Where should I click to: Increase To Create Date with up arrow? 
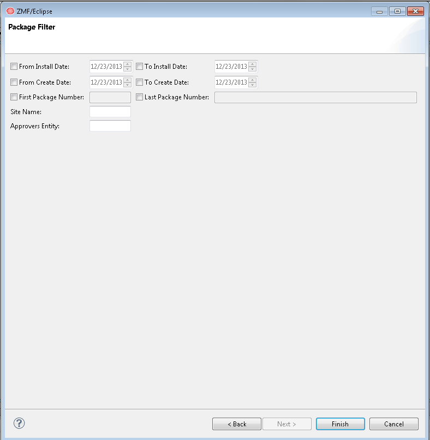tap(253, 80)
